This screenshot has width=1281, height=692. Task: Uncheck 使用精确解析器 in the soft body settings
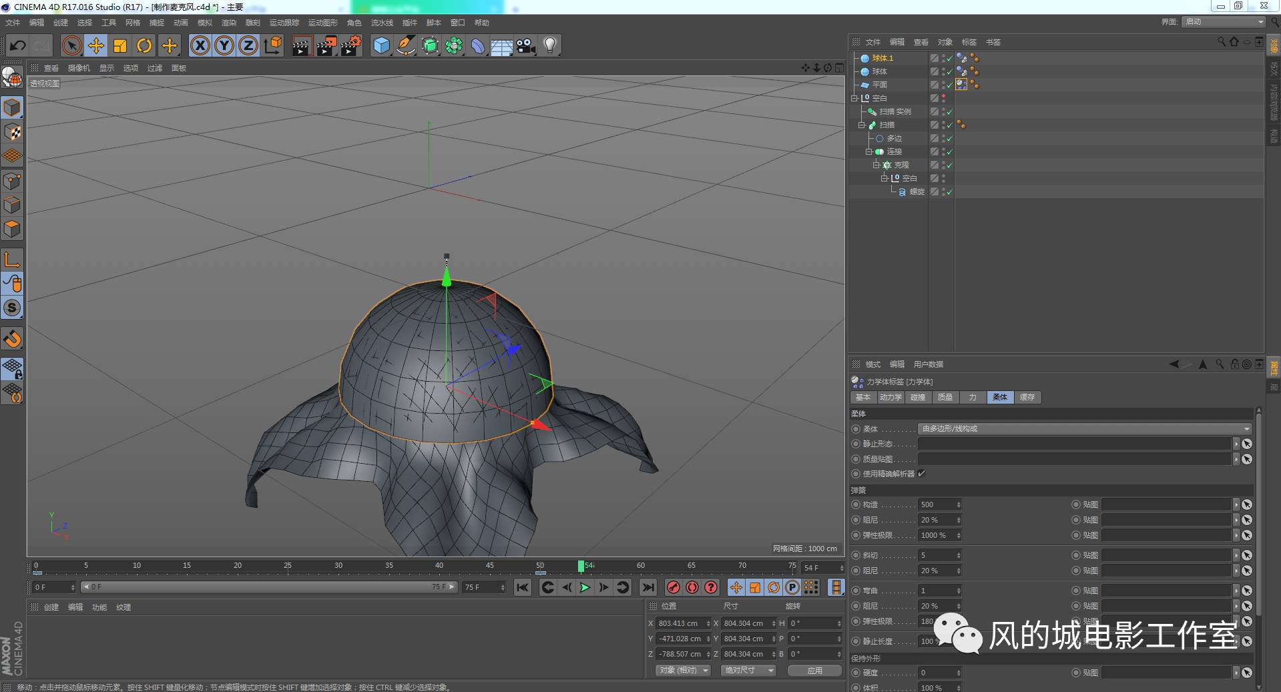pos(923,474)
